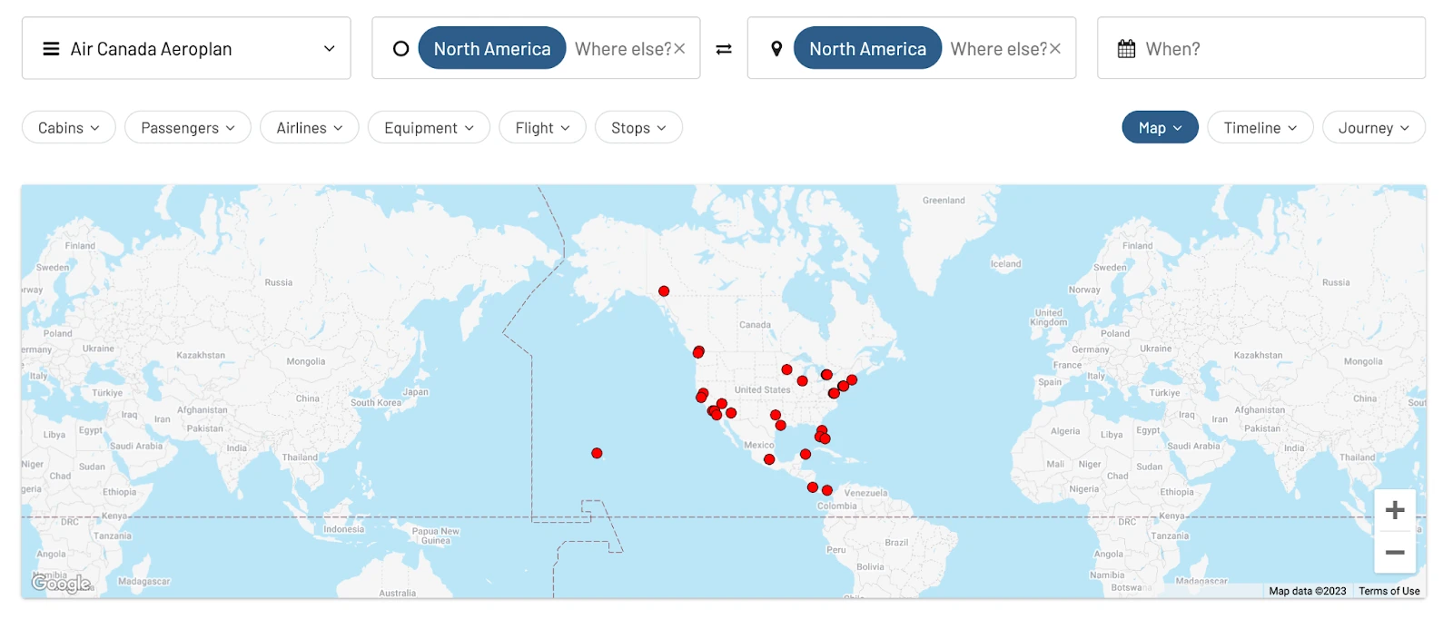
Task: Click the origin circle icon
Action: [x=400, y=49]
